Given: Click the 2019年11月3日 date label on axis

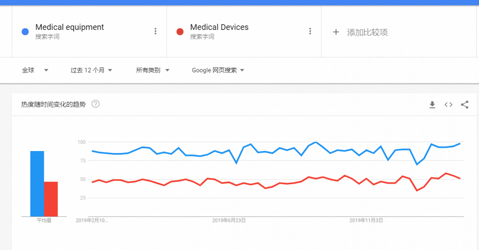Looking at the screenshot, I should tap(366, 220).
